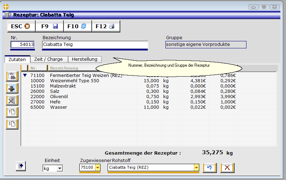Save with the F9 floppy disk button
This screenshot has height=180, width=286.
[49, 26]
